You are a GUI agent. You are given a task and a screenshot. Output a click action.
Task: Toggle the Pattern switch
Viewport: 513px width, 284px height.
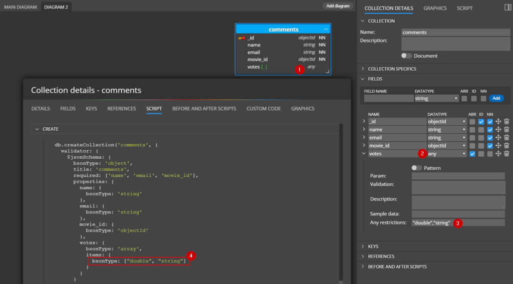click(416, 168)
